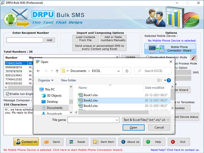
Task: Expand the Organize menu
Action: (x=46, y=80)
